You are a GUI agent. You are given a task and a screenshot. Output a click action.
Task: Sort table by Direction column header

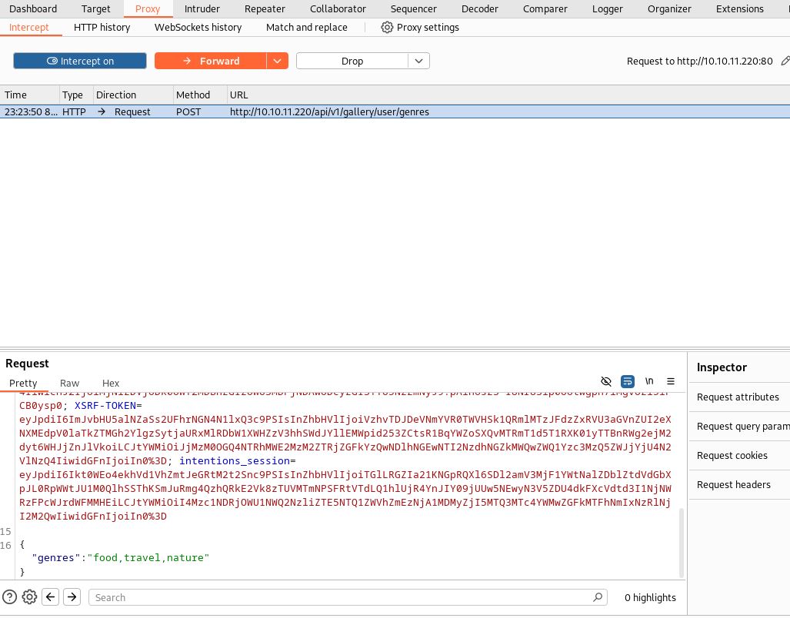pos(133,95)
